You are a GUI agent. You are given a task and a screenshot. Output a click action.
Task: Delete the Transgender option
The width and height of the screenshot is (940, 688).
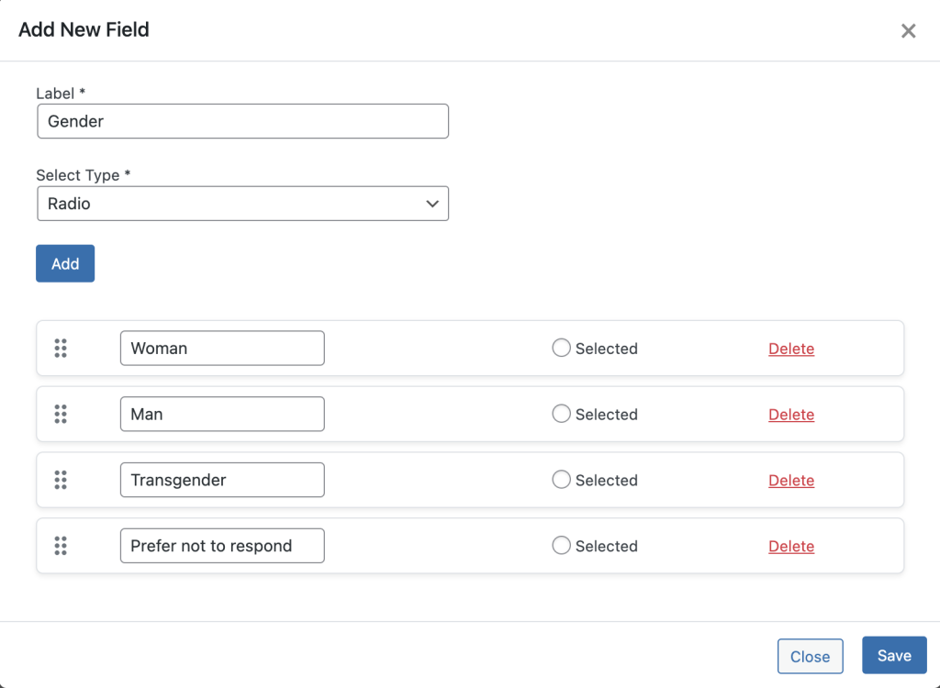(x=790, y=480)
